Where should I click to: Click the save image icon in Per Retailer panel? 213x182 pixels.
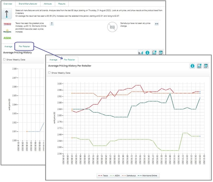click(x=206, y=66)
